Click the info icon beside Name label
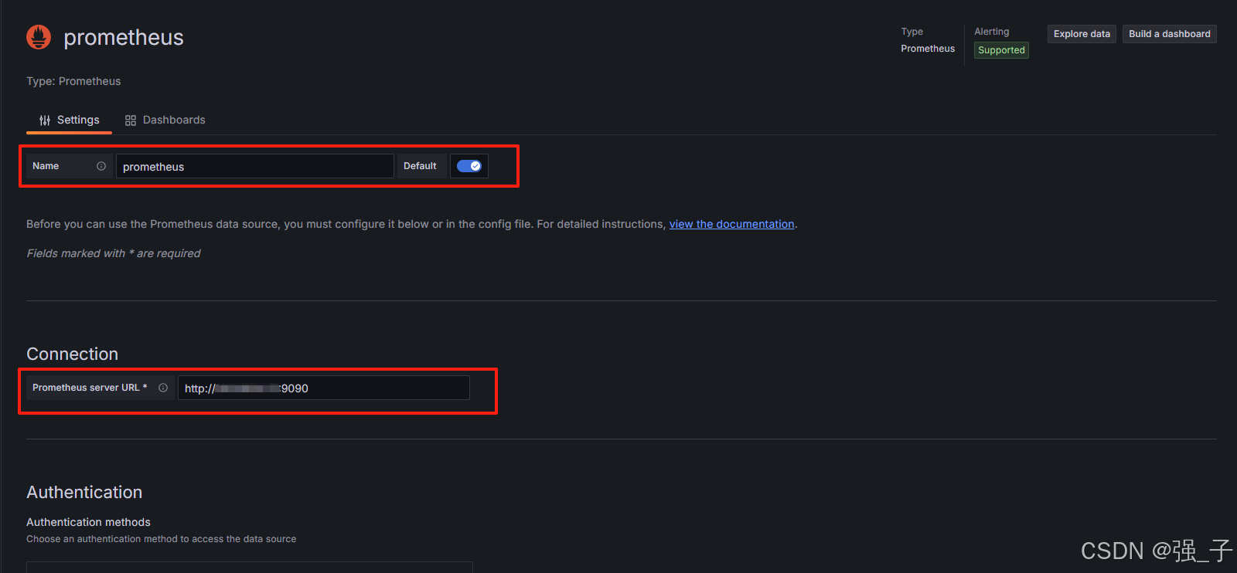The height and width of the screenshot is (573, 1237). coord(101,166)
